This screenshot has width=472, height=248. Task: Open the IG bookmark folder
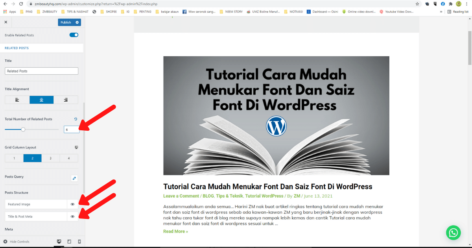coord(125,12)
